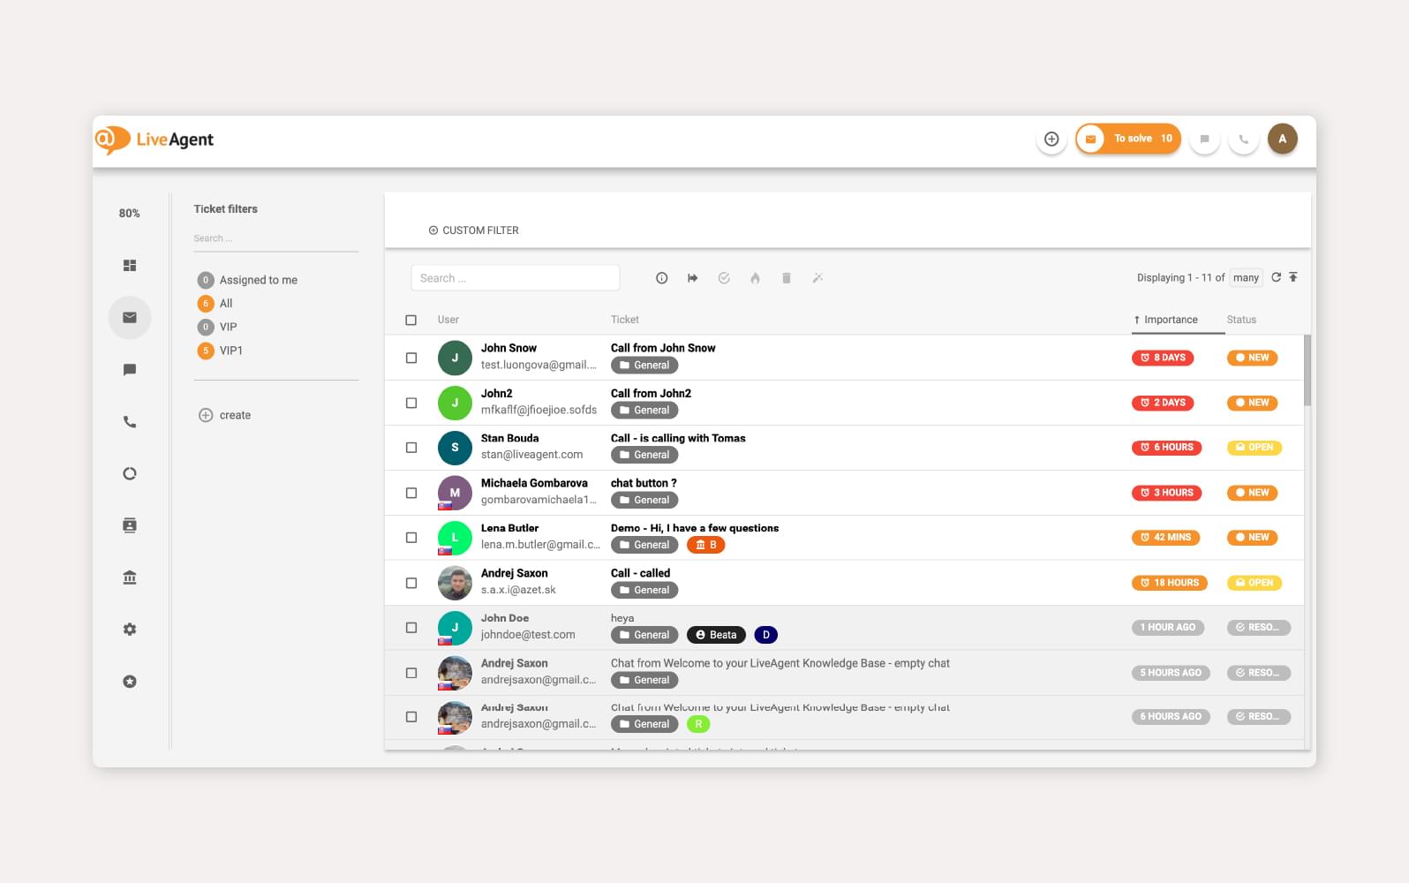Open the knowledge base bank icon in sidebar
This screenshot has height=883, width=1409.
pos(130,577)
